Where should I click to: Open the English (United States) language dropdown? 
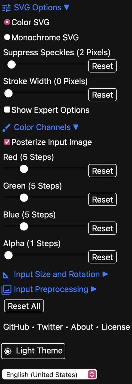click(49, 374)
